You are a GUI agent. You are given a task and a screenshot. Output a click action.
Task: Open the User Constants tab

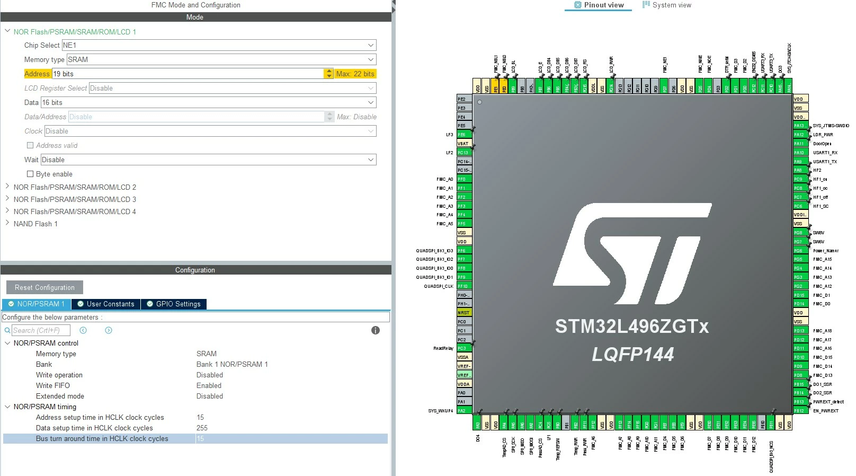pos(106,304)
